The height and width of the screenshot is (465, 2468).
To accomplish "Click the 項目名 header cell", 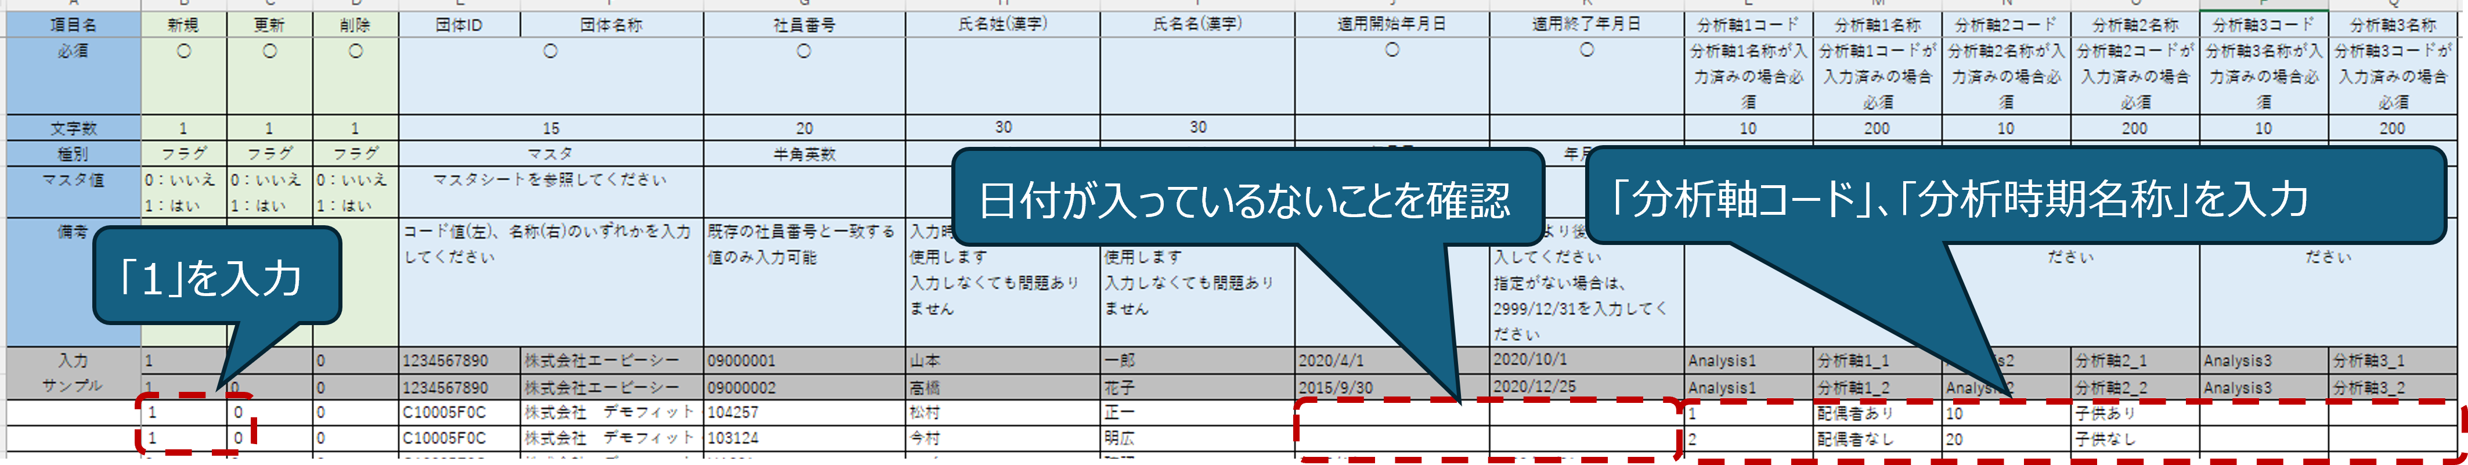I will coord(73,25).
